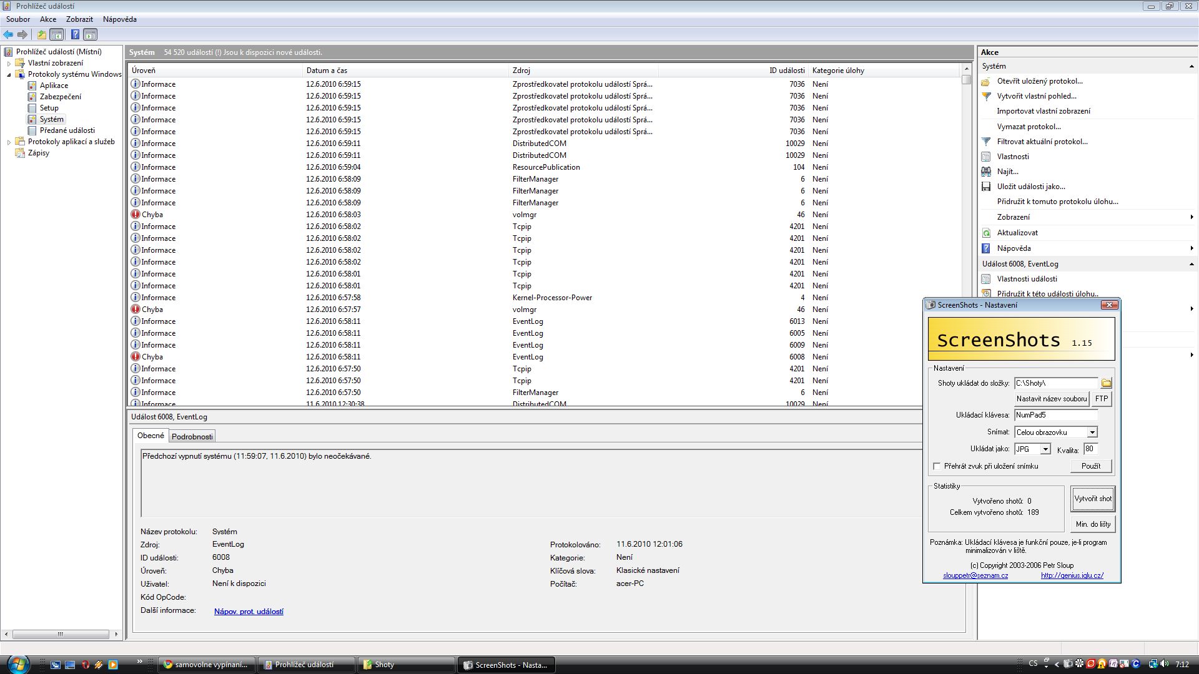Click the Najít binoculars icon
The width and height of the screenshot is (1199, 674).
pos(986,172)
